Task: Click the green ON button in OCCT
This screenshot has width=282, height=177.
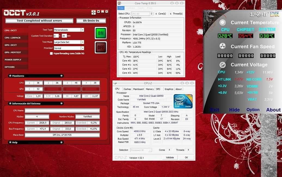Action: (101, 33)
